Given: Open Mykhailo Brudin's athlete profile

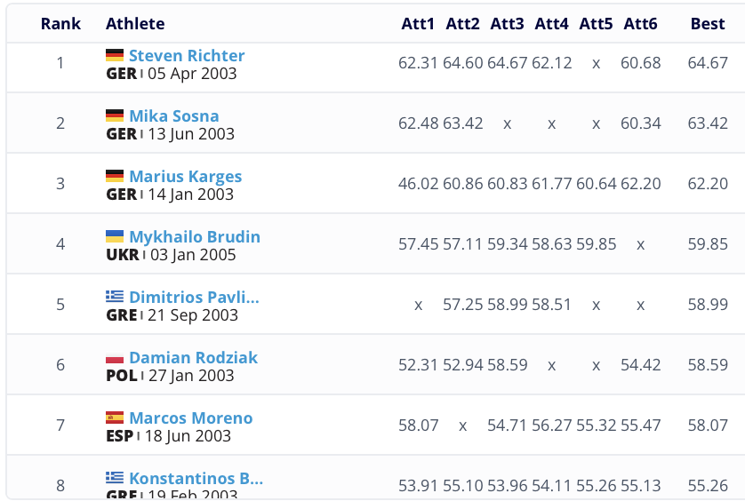Looking at the screenshot, I should point(195,236).
